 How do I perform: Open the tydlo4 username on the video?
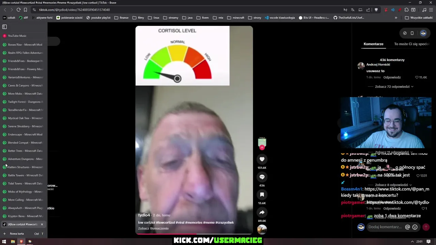(144, 215)
